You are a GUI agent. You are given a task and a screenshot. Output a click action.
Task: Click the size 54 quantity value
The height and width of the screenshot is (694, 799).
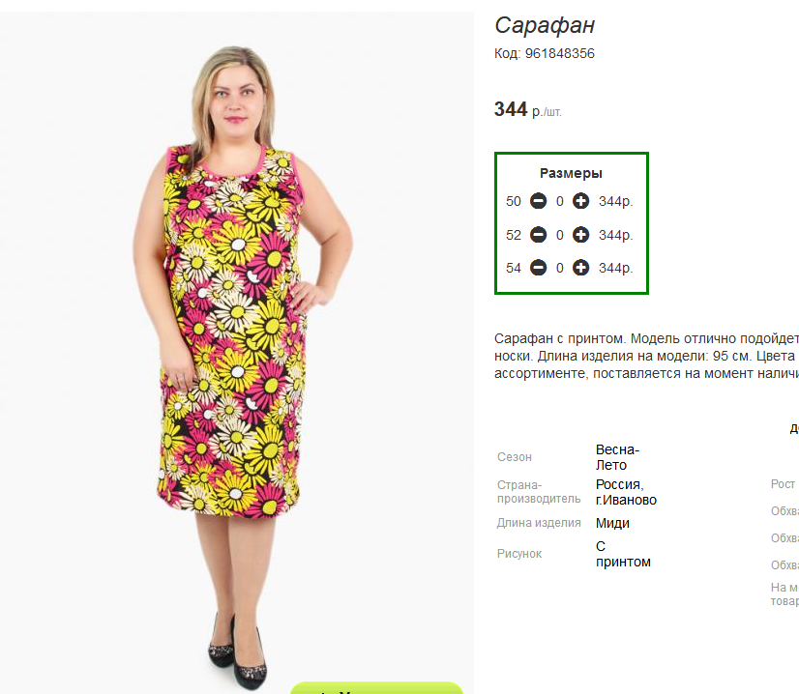(x=559, y=269)
